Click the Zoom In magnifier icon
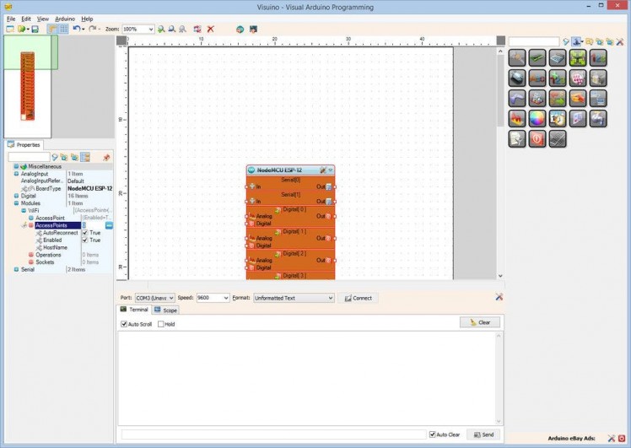This screenshot has width=631, height=448. tap(161, 29)
